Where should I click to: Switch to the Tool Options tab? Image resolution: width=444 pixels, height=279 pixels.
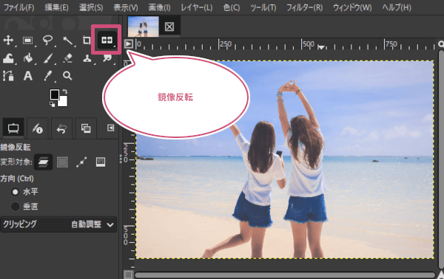(13, 128)
